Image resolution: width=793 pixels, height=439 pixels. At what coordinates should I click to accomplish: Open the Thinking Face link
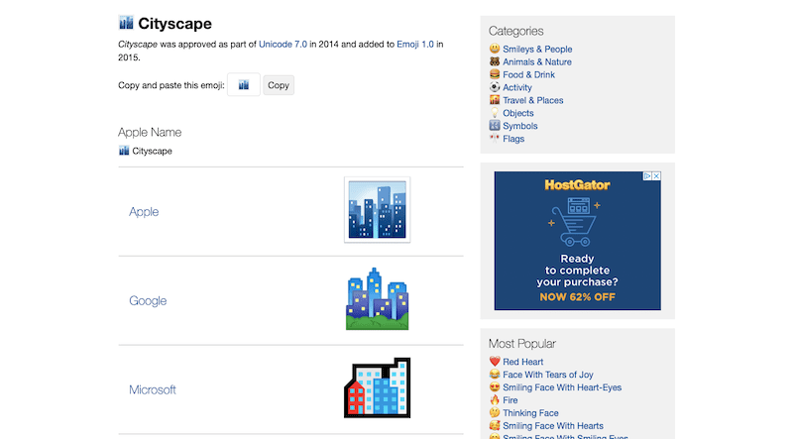pyautogui.click(x=530, y=412)
